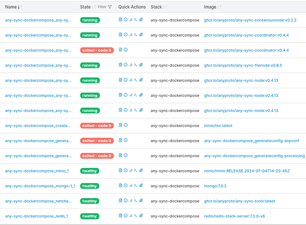The width and height of the screenshot is (306, 225).
Task: Inspect the generateconfig-anyconf container
Action: 126,140
